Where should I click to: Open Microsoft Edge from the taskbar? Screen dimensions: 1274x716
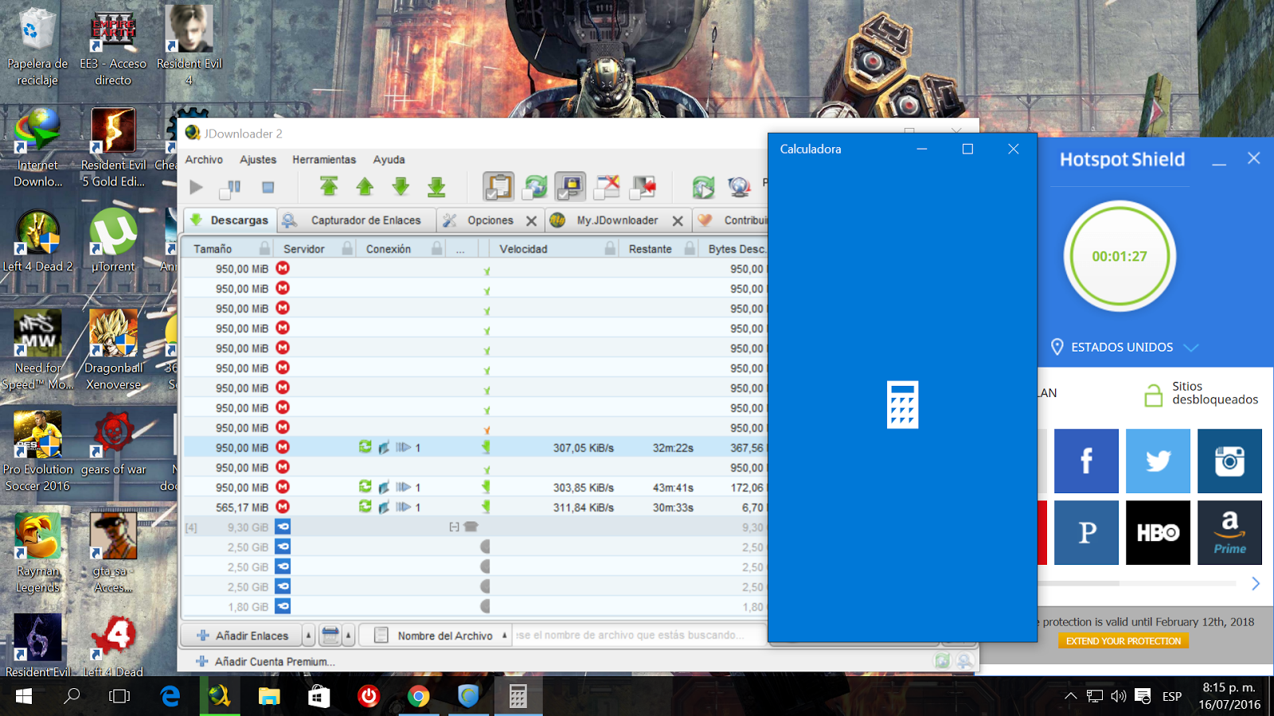pos(170,697)
